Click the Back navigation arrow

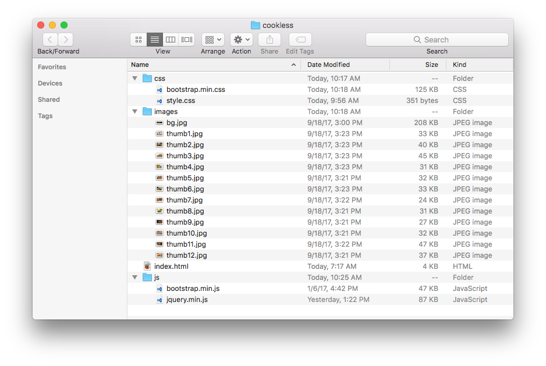(49, 39)
